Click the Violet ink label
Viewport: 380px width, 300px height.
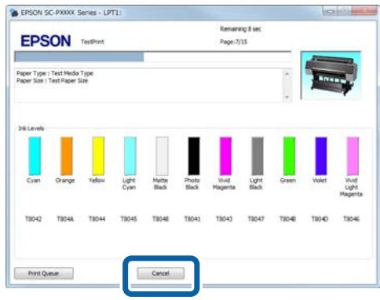(320, 181)
